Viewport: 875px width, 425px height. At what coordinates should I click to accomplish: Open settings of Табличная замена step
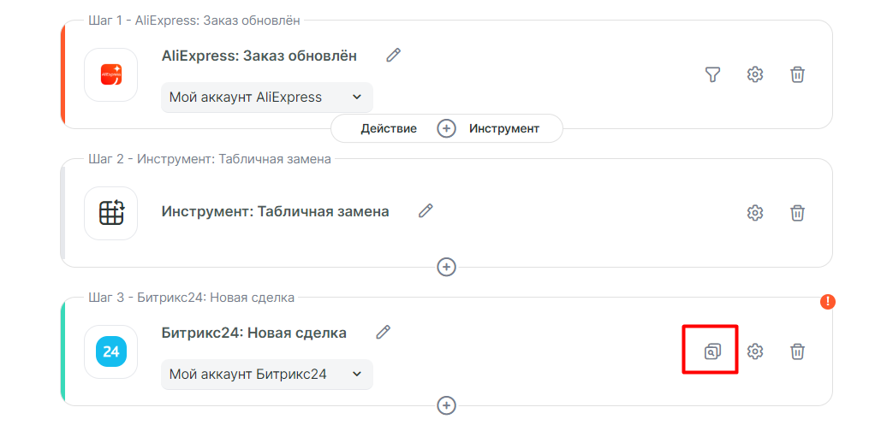tap(754, 213)
